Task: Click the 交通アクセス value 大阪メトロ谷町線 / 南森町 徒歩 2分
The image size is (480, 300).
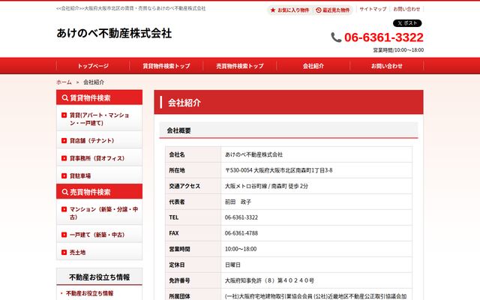Action: [x=266, y=186]
